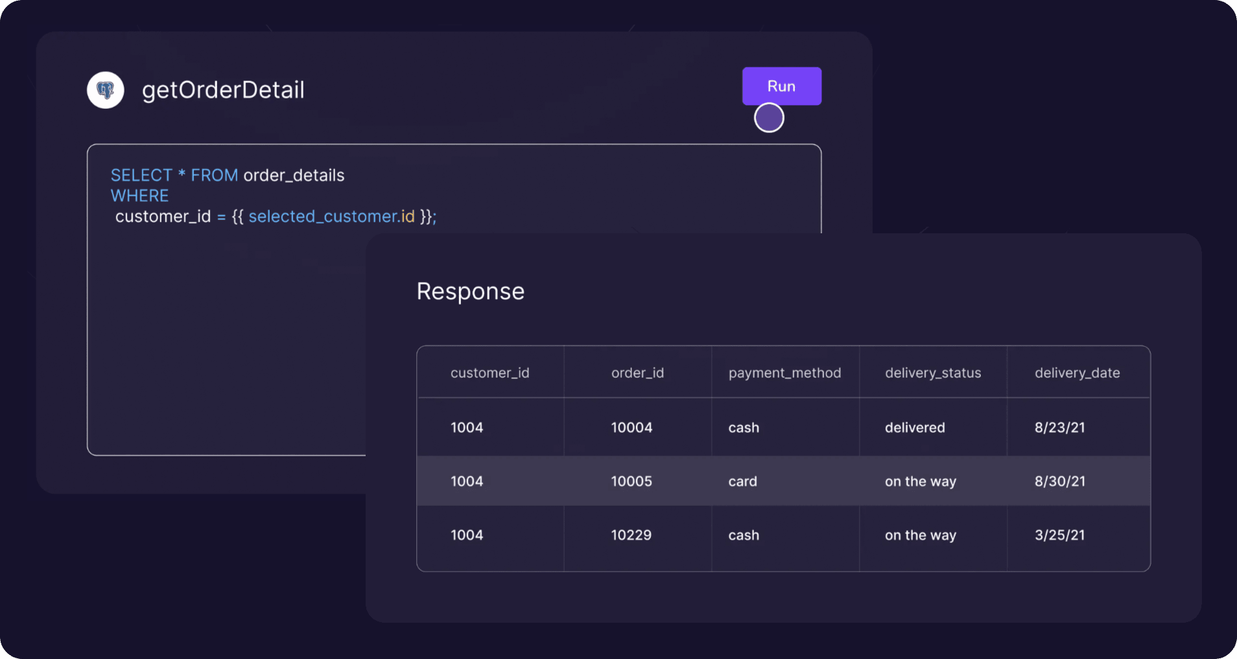The height and width of the screenshot is (659, 1237).
Task: Select the cell with order 10004
Action: 631,428
